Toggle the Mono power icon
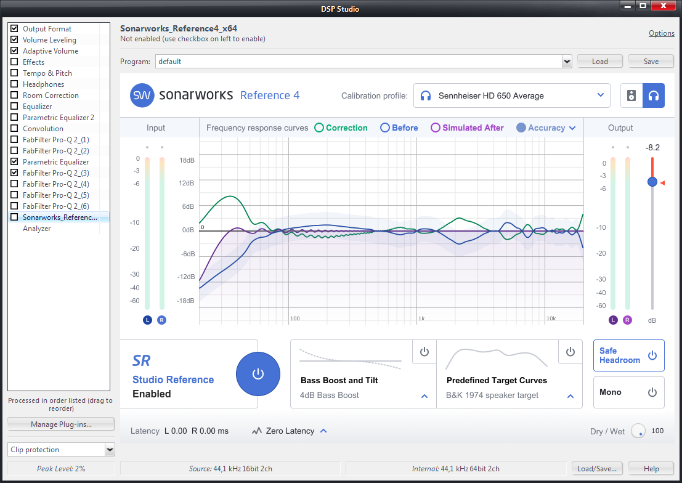Screen dimensions: 682x483 pyautogui.click(x=652, y=392)
